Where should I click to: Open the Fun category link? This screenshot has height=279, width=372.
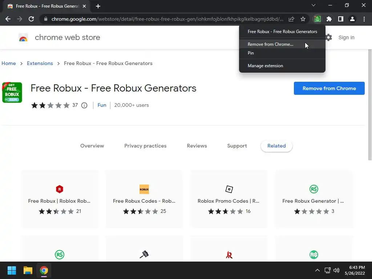coord(102,105)
